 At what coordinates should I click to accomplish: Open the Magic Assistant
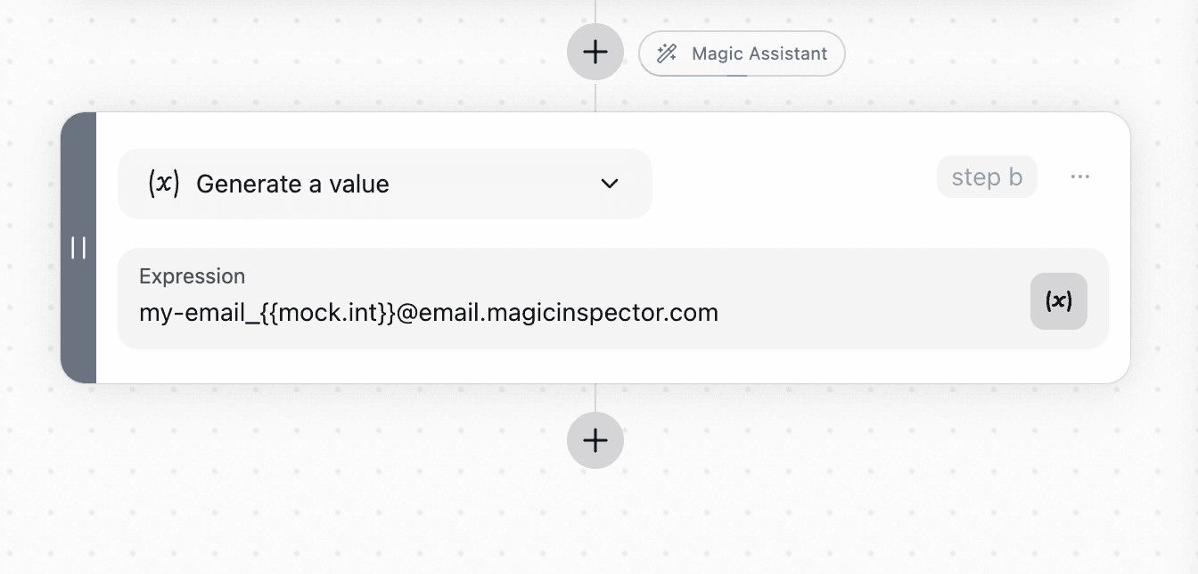point(742,53)
